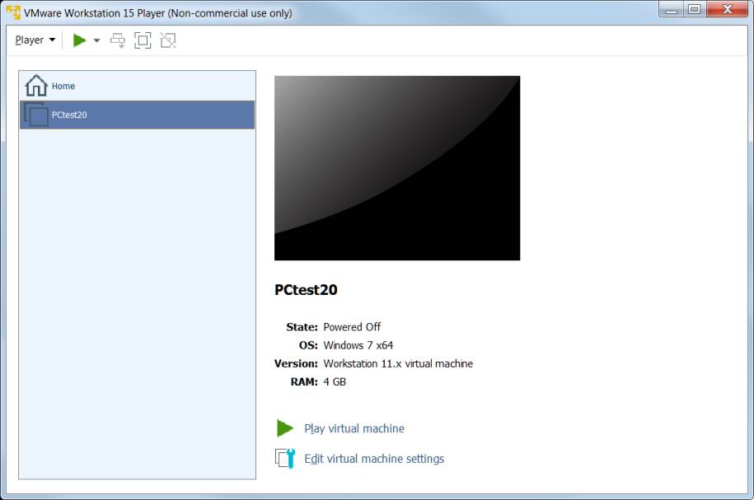Click the PCtest20 black preview thumbnail
Screen dimensions: 754x500
[x=397, y=168]
